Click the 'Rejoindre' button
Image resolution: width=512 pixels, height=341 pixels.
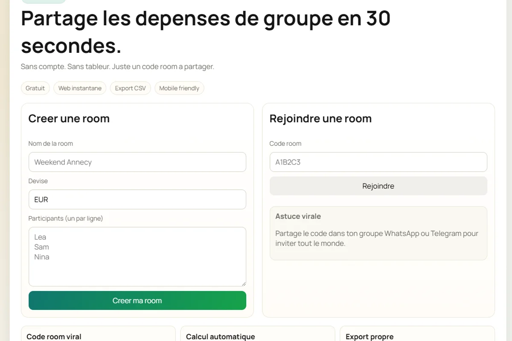(x=378, y=186)
